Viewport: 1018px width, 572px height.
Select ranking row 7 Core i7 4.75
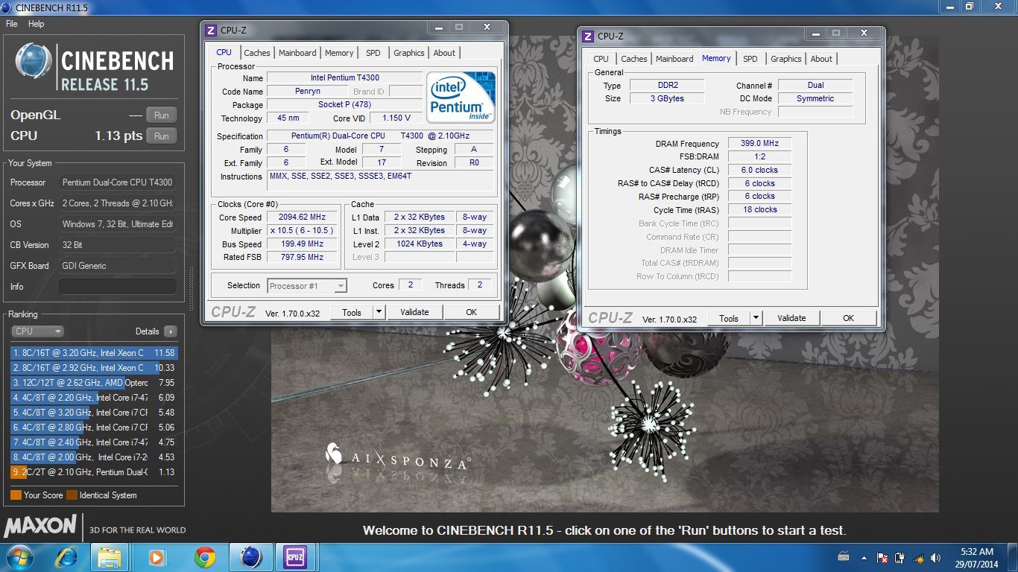(94, 442)
